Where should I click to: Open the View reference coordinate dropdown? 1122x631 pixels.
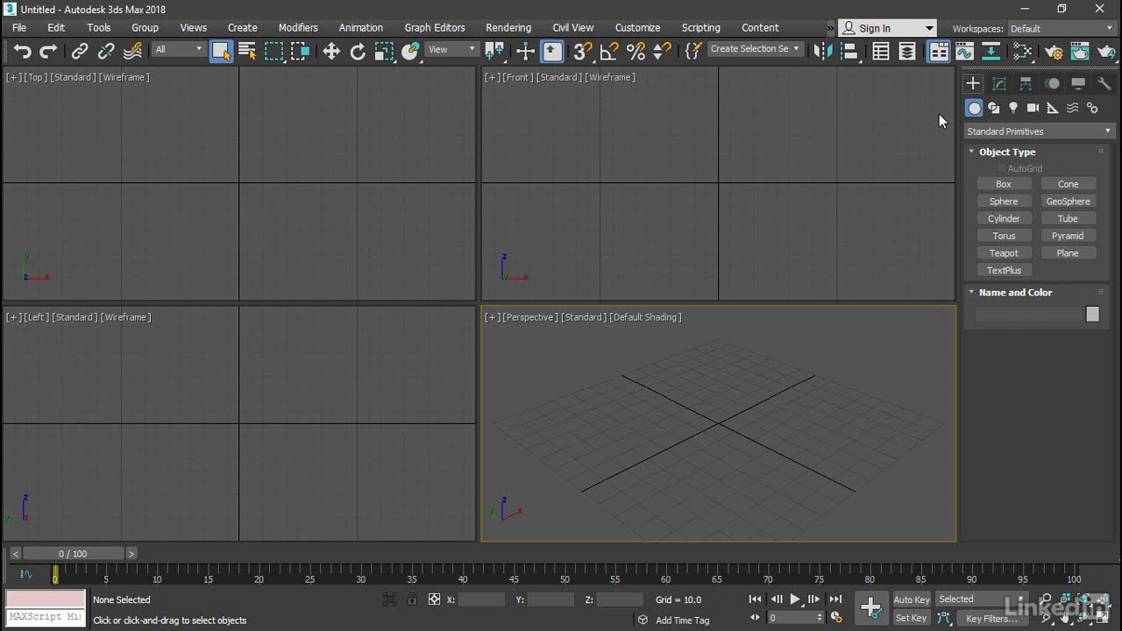pyautogui.click(x=451, y=50)
